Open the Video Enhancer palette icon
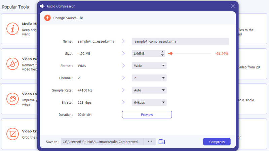The height and width of the screenshot is (151, 269). 13,99
